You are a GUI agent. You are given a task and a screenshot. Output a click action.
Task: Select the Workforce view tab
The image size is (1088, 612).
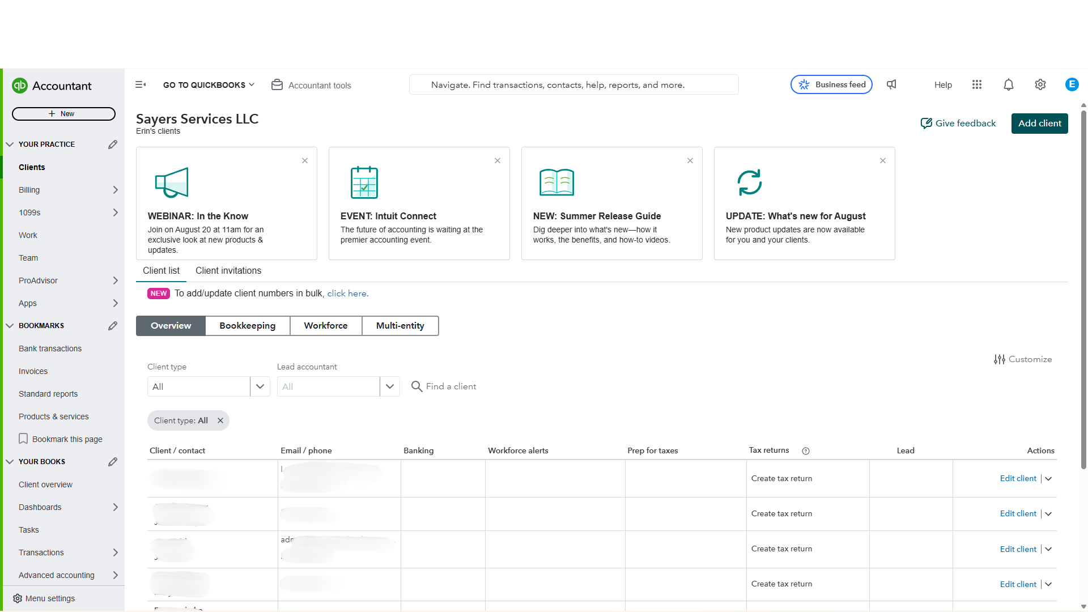(x=326, y=326)
